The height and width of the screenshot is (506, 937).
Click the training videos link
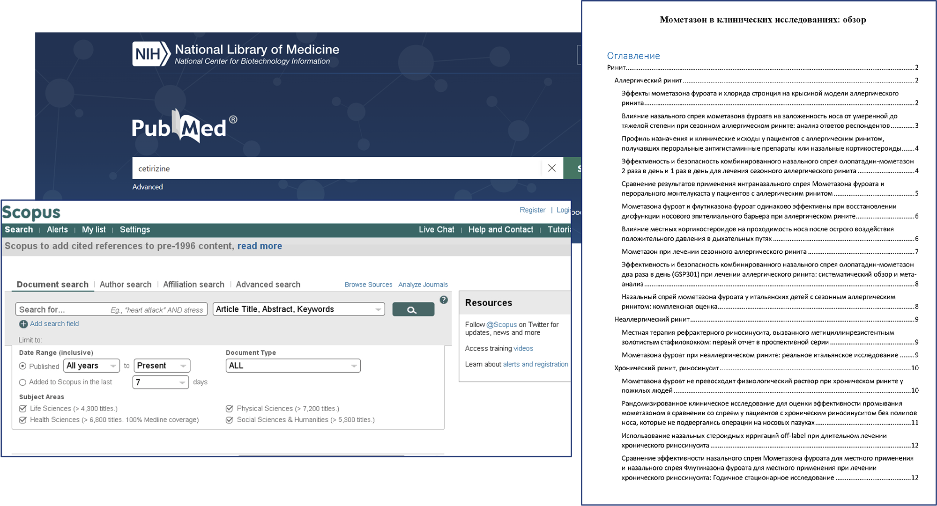[x=523, y=349]
